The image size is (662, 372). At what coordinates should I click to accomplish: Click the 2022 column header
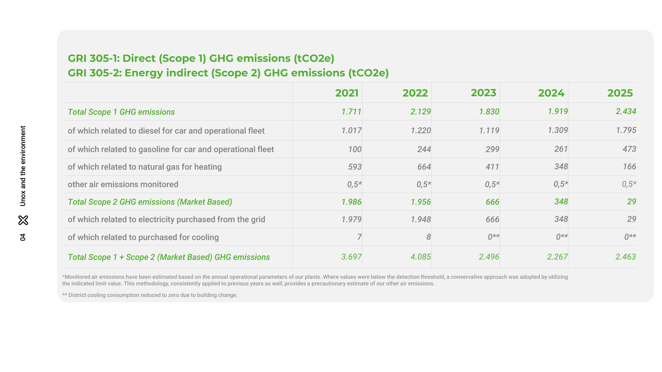[415, 93]
